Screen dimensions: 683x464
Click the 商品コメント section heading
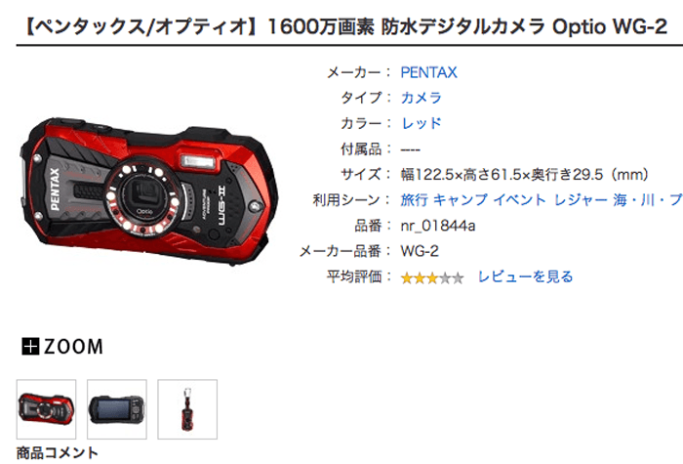click(x=57, y=453)
